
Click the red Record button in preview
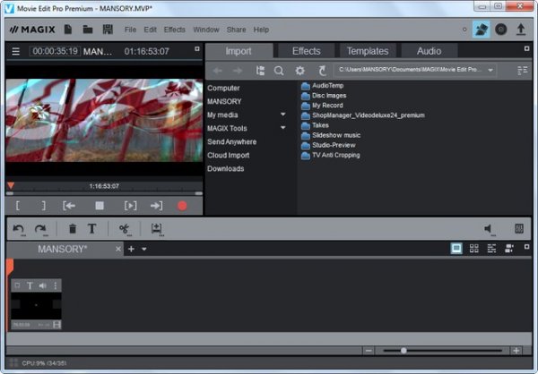pyautogui.click(x=182, y=206)
